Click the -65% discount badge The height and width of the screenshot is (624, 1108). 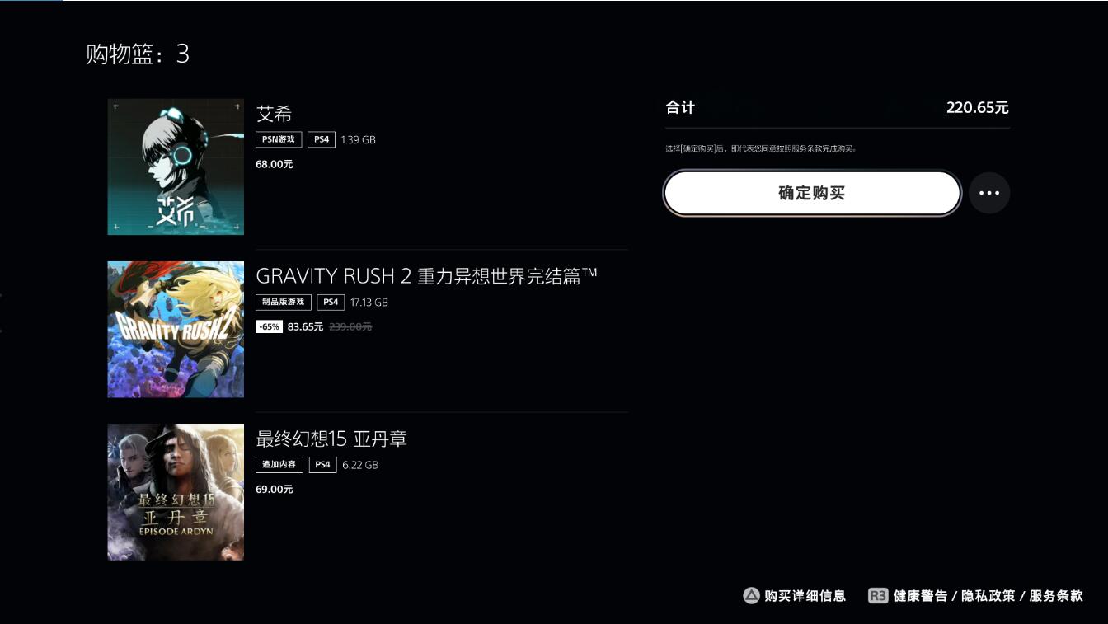click(270, 326)
